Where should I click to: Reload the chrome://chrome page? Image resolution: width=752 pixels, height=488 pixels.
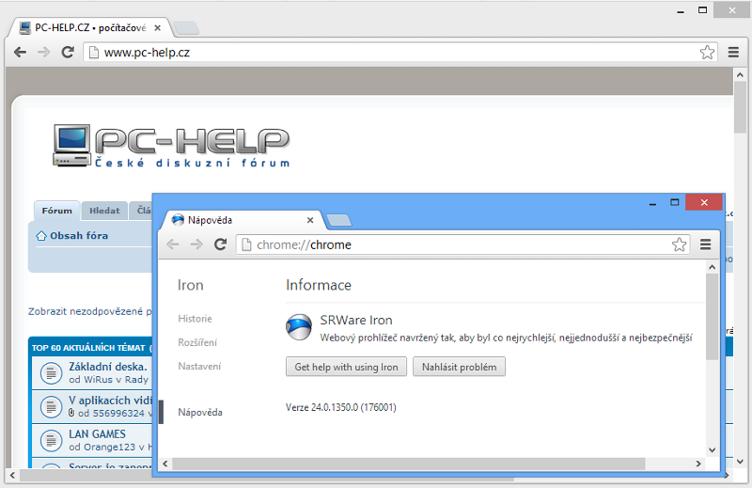pyautogui.click(x=220, y=244)
